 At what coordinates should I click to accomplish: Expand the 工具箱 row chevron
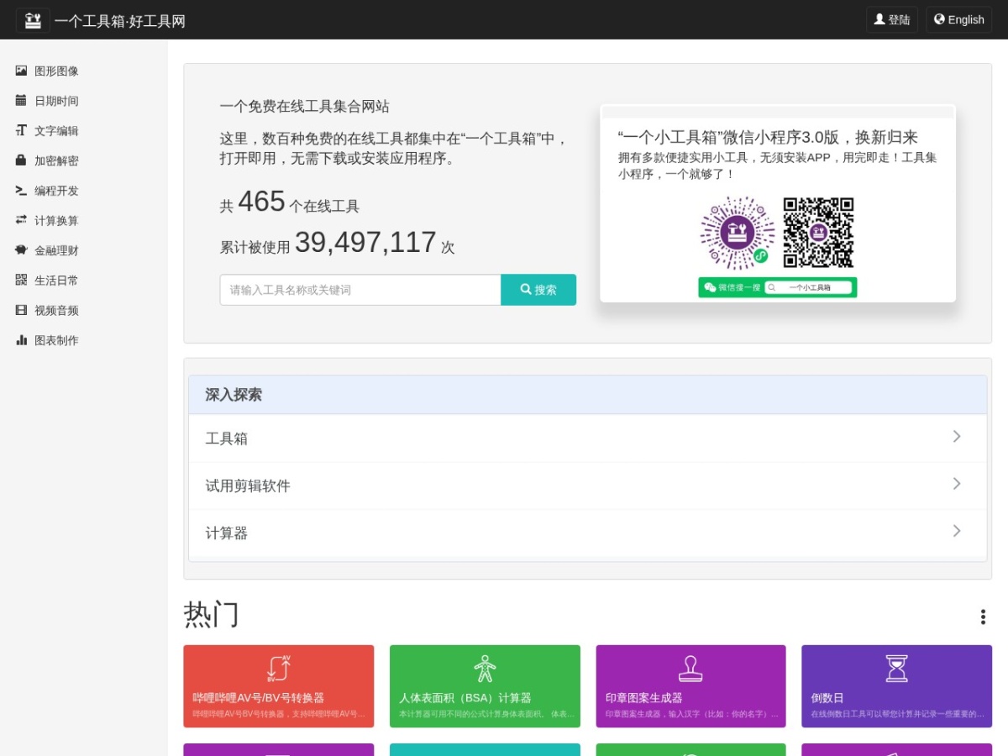point(956,437)
